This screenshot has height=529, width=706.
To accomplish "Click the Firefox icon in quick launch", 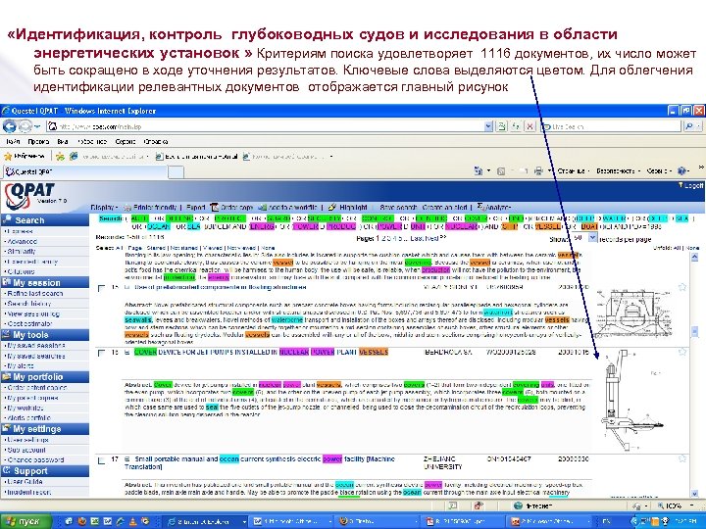I will (x=81, y=521).
